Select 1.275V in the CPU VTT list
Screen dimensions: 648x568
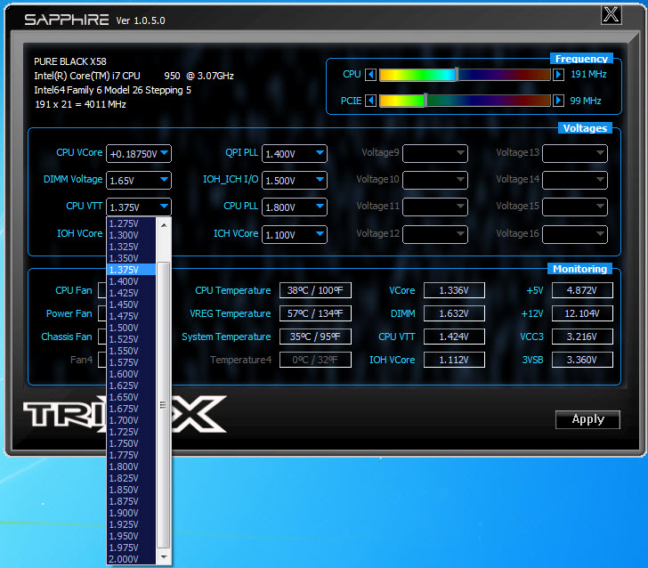pyautogui.click(x=132, y=223)
